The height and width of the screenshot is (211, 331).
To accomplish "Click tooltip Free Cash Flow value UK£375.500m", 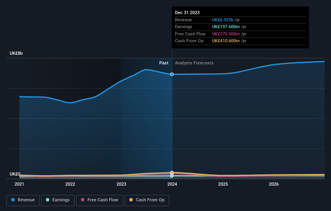I will tap(226, 34).
